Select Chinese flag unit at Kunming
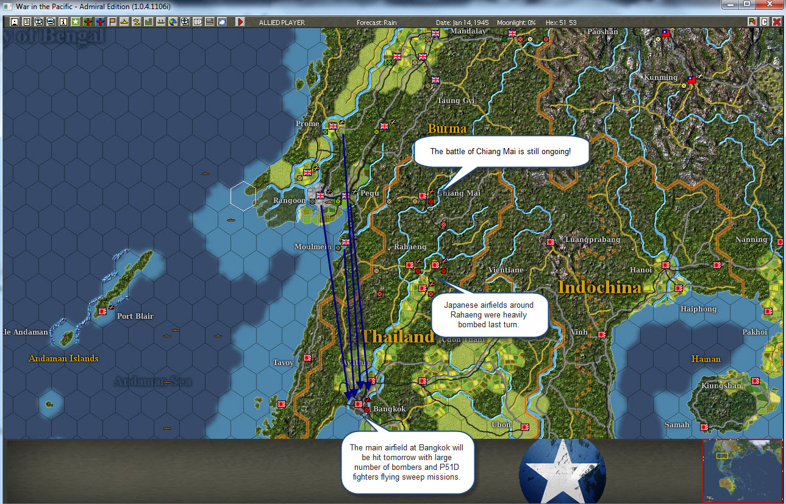Image resolution: width=786 pixels, height=504 pixels. pyautogui.click(x=691, y=80)
